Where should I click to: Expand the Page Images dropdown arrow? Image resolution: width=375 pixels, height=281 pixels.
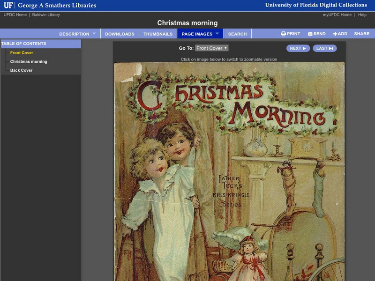217,33
